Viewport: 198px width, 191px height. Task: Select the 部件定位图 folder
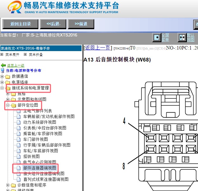(x=28, y=105)
